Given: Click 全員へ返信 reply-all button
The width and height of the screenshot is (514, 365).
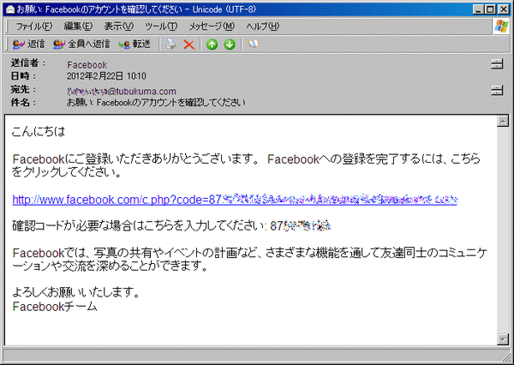Looking at the screenshot, I should (81, 44).
